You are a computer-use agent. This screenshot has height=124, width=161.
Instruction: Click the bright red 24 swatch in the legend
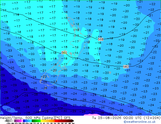(x=55, y=121)
